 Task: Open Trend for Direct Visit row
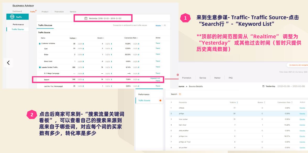[158, 61]
